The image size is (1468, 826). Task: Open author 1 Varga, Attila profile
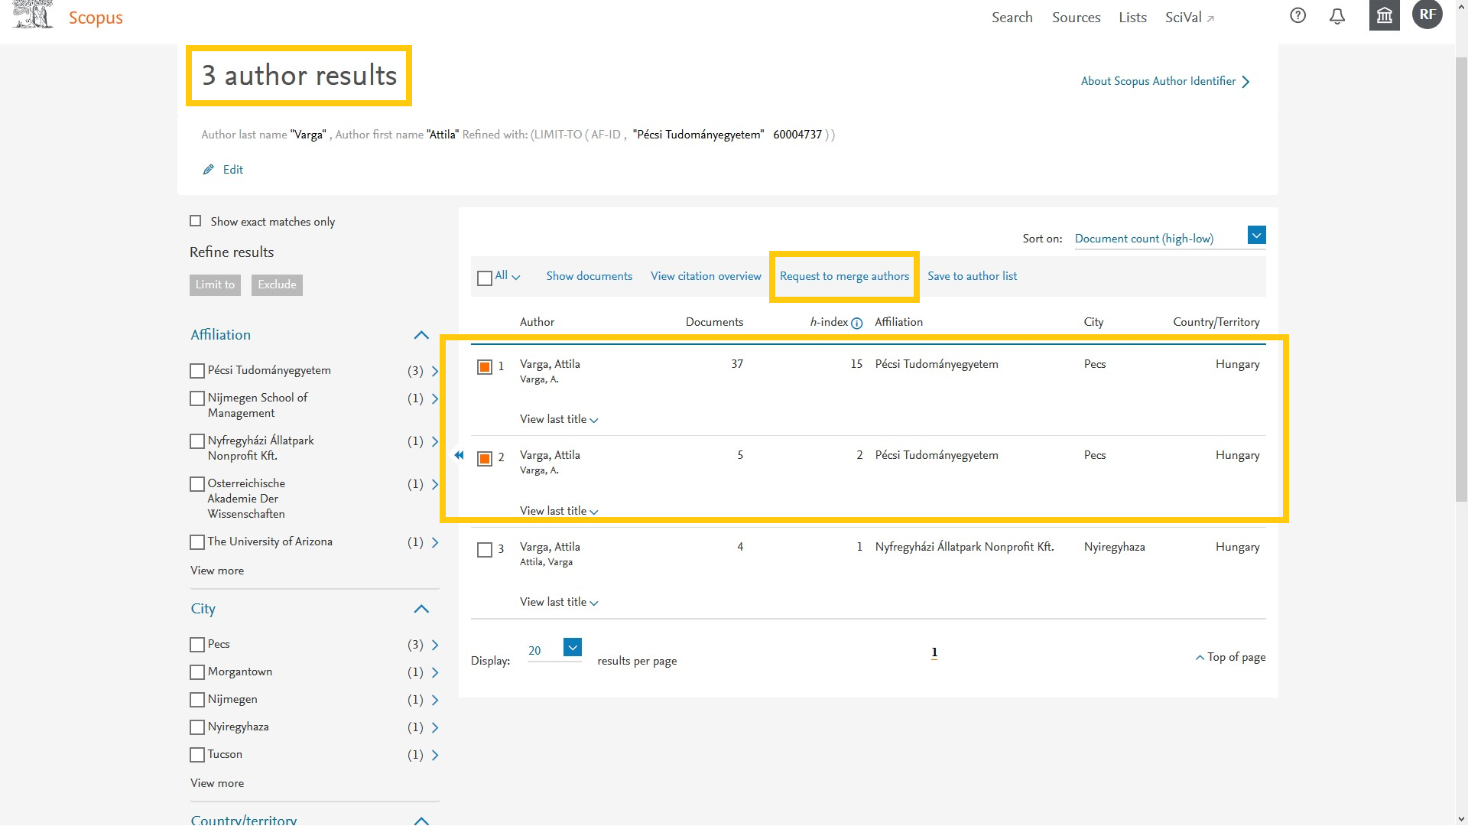click(550, 364)
